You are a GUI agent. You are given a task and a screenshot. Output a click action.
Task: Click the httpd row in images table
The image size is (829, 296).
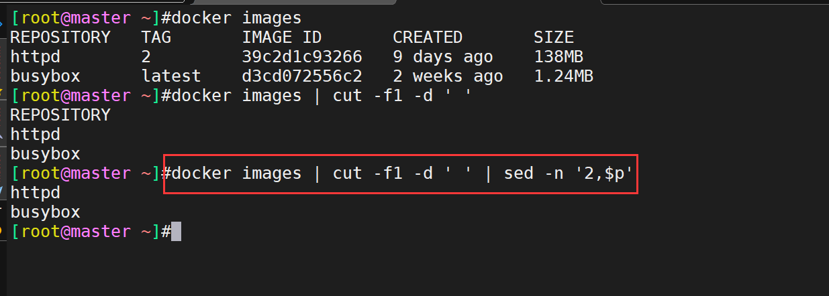[x=302, y=56]
